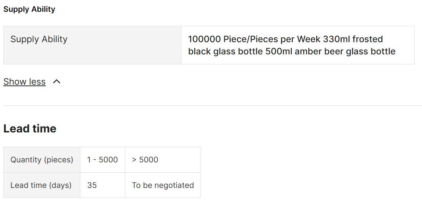
Task: Click the "100000" quantity number in supply text
Action: click(204, 39)
